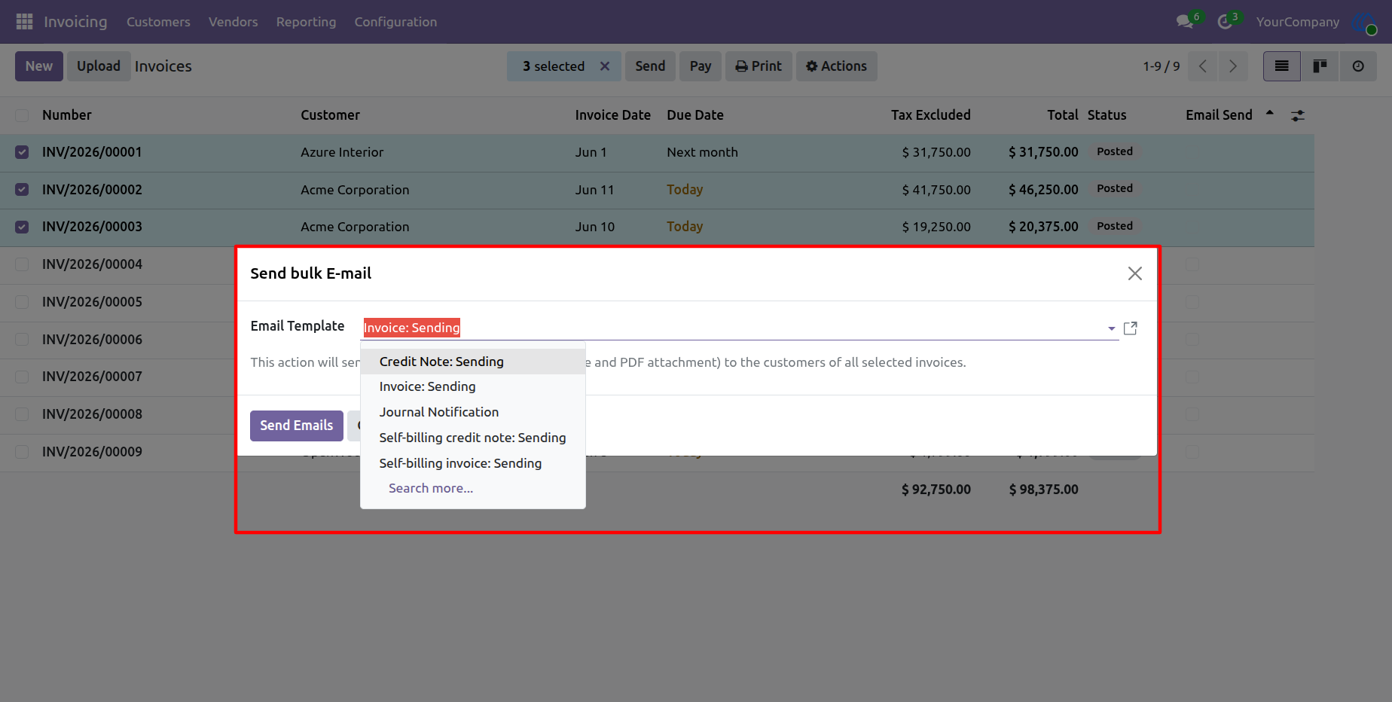The height and width of the screenshot is (702, 1392).
Task: Open optional columns settings icon
Action: click(x=1298, y=116)
